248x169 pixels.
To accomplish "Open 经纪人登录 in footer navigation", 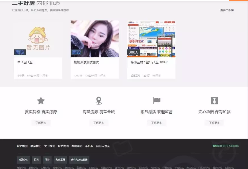I will pyautogui.click(x=103, y=146).
